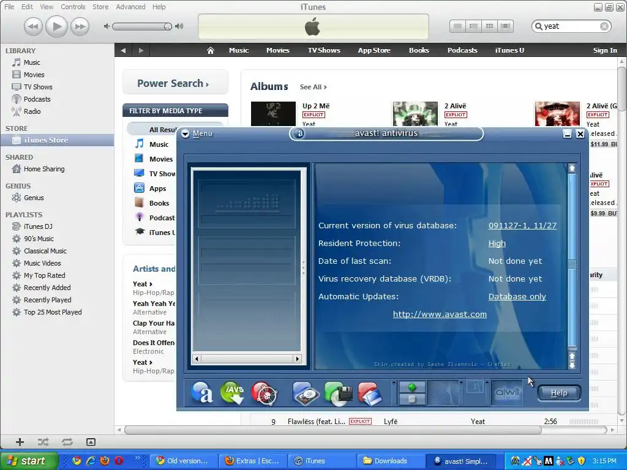Image resolution: width=627 pixels, height=470 pixels.
Task: Select Music in iTunes Library sidebar
Action: (32, 62)
